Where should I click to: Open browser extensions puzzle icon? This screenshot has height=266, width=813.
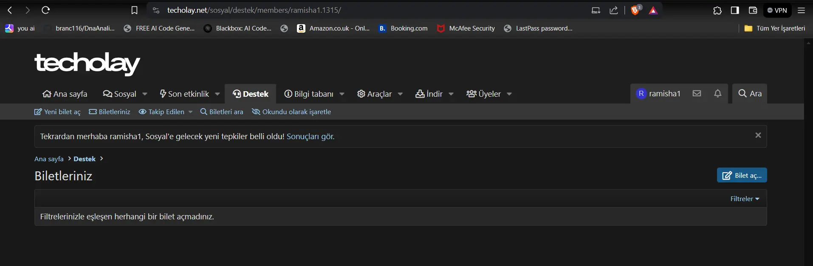pos(717,10)
